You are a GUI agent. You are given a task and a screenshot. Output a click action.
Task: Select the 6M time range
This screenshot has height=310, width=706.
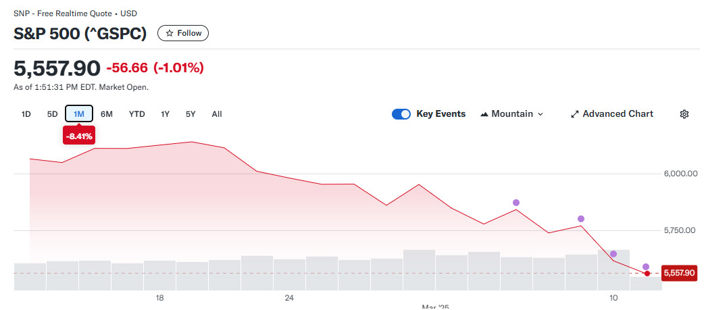tap(106, 114)
